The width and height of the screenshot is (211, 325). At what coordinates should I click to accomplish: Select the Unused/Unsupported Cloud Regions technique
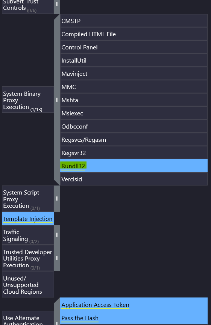[28, 284]
